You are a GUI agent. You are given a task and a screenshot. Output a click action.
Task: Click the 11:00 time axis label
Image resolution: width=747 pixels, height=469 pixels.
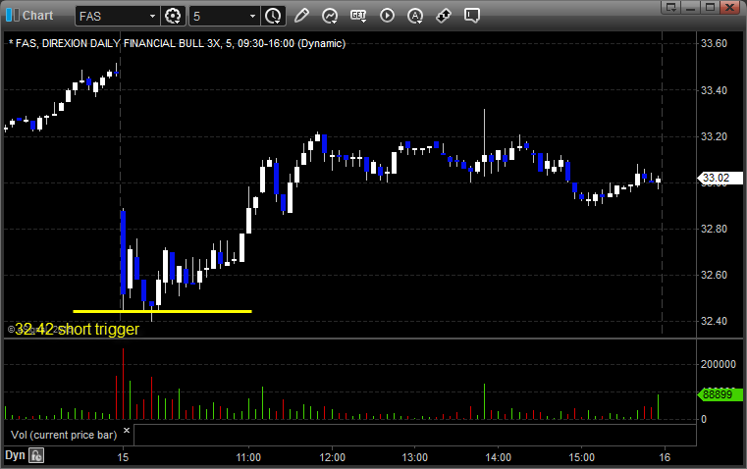248,457
